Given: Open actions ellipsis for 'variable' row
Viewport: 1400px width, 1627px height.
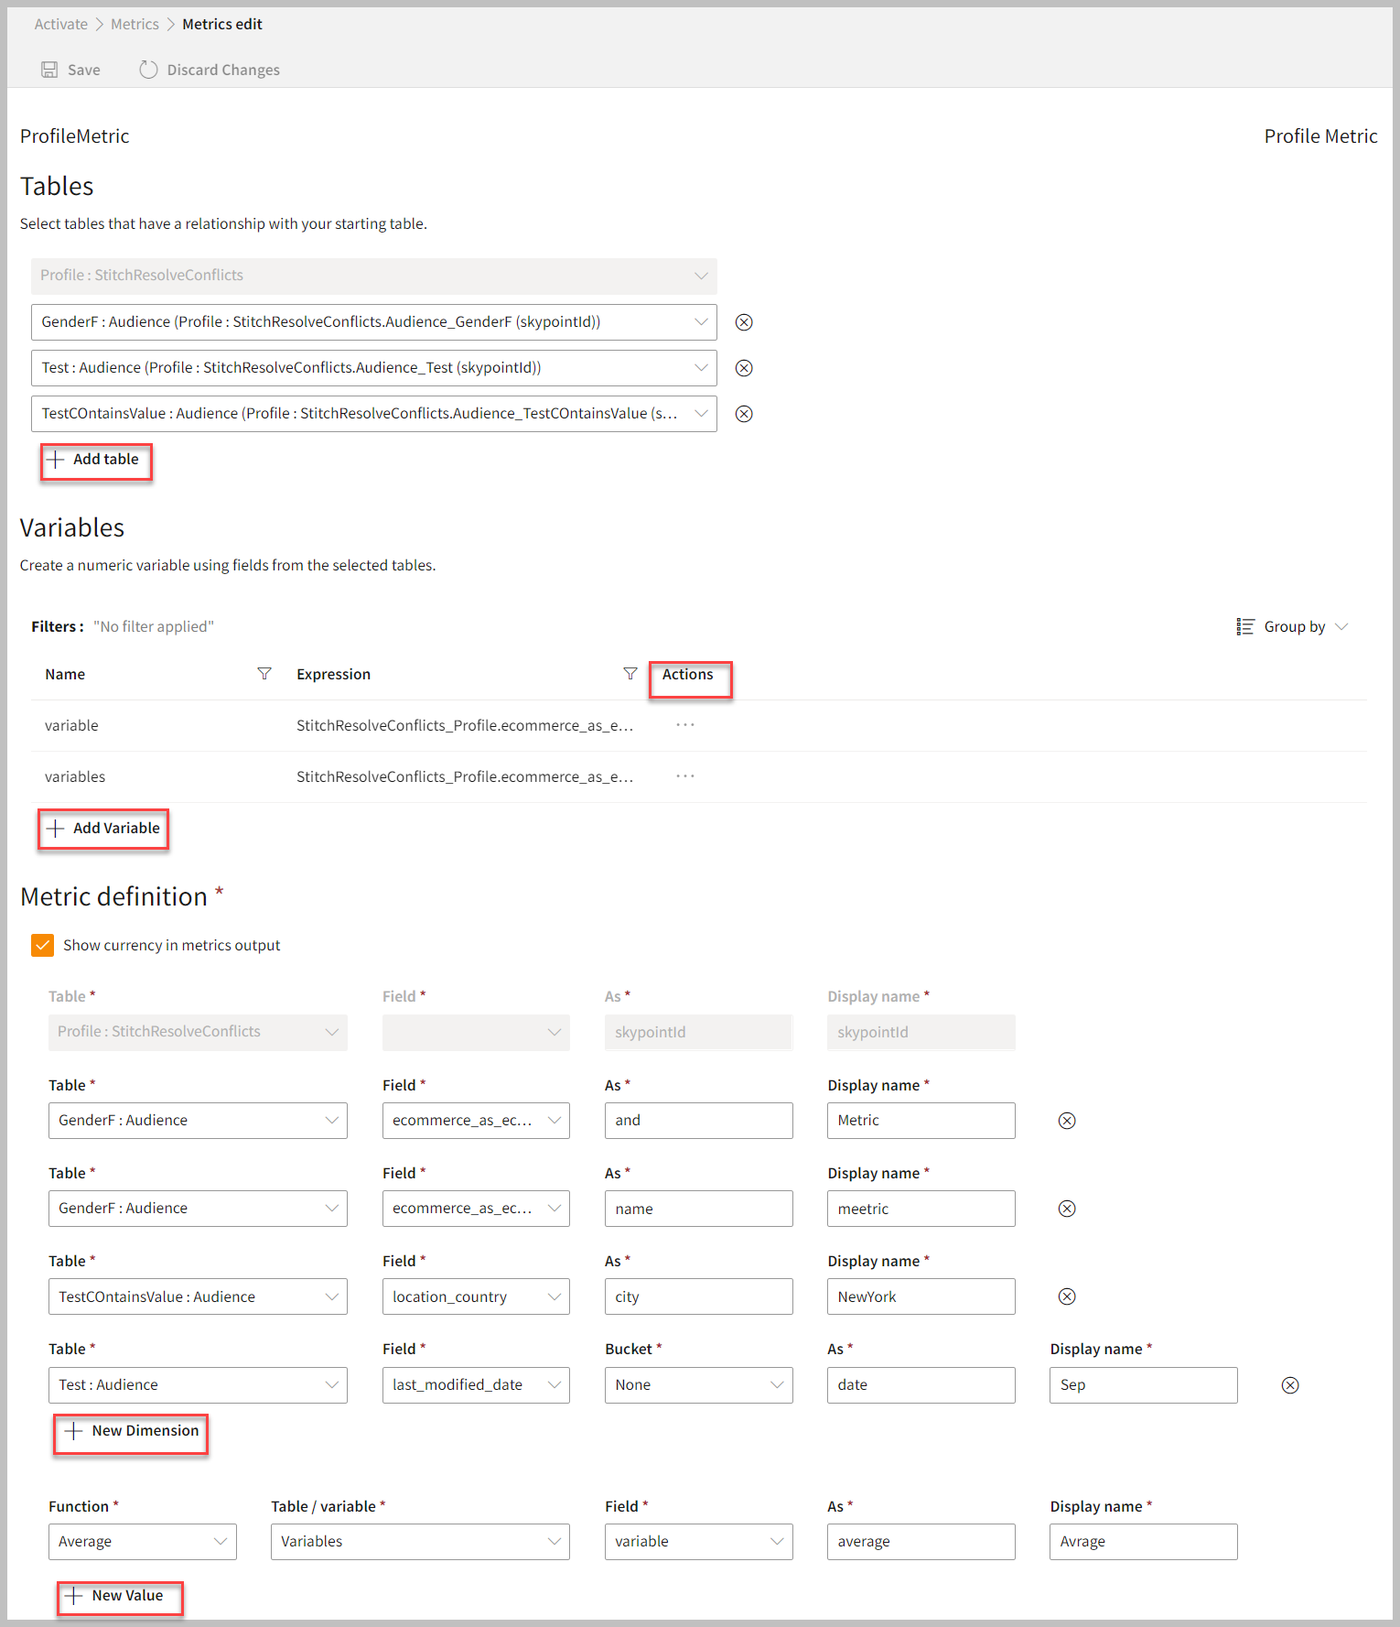Looking at the screenshot, I should click(x=685, y=725).
